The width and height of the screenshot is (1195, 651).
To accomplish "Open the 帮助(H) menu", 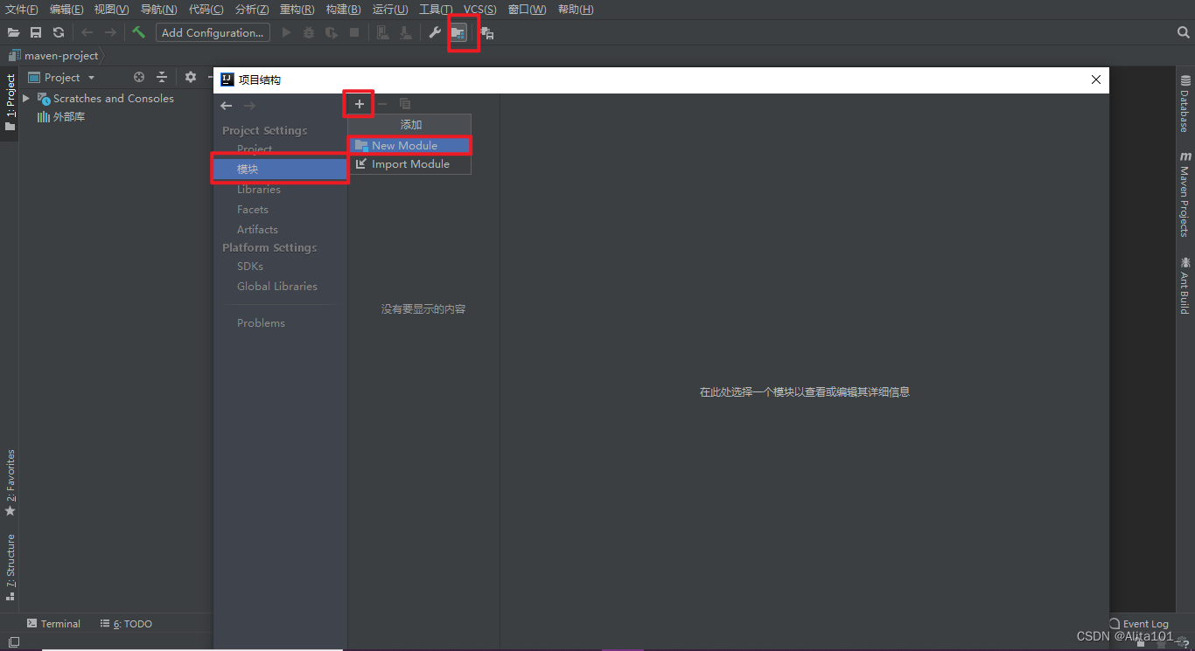I will click(x=575, y=10).
